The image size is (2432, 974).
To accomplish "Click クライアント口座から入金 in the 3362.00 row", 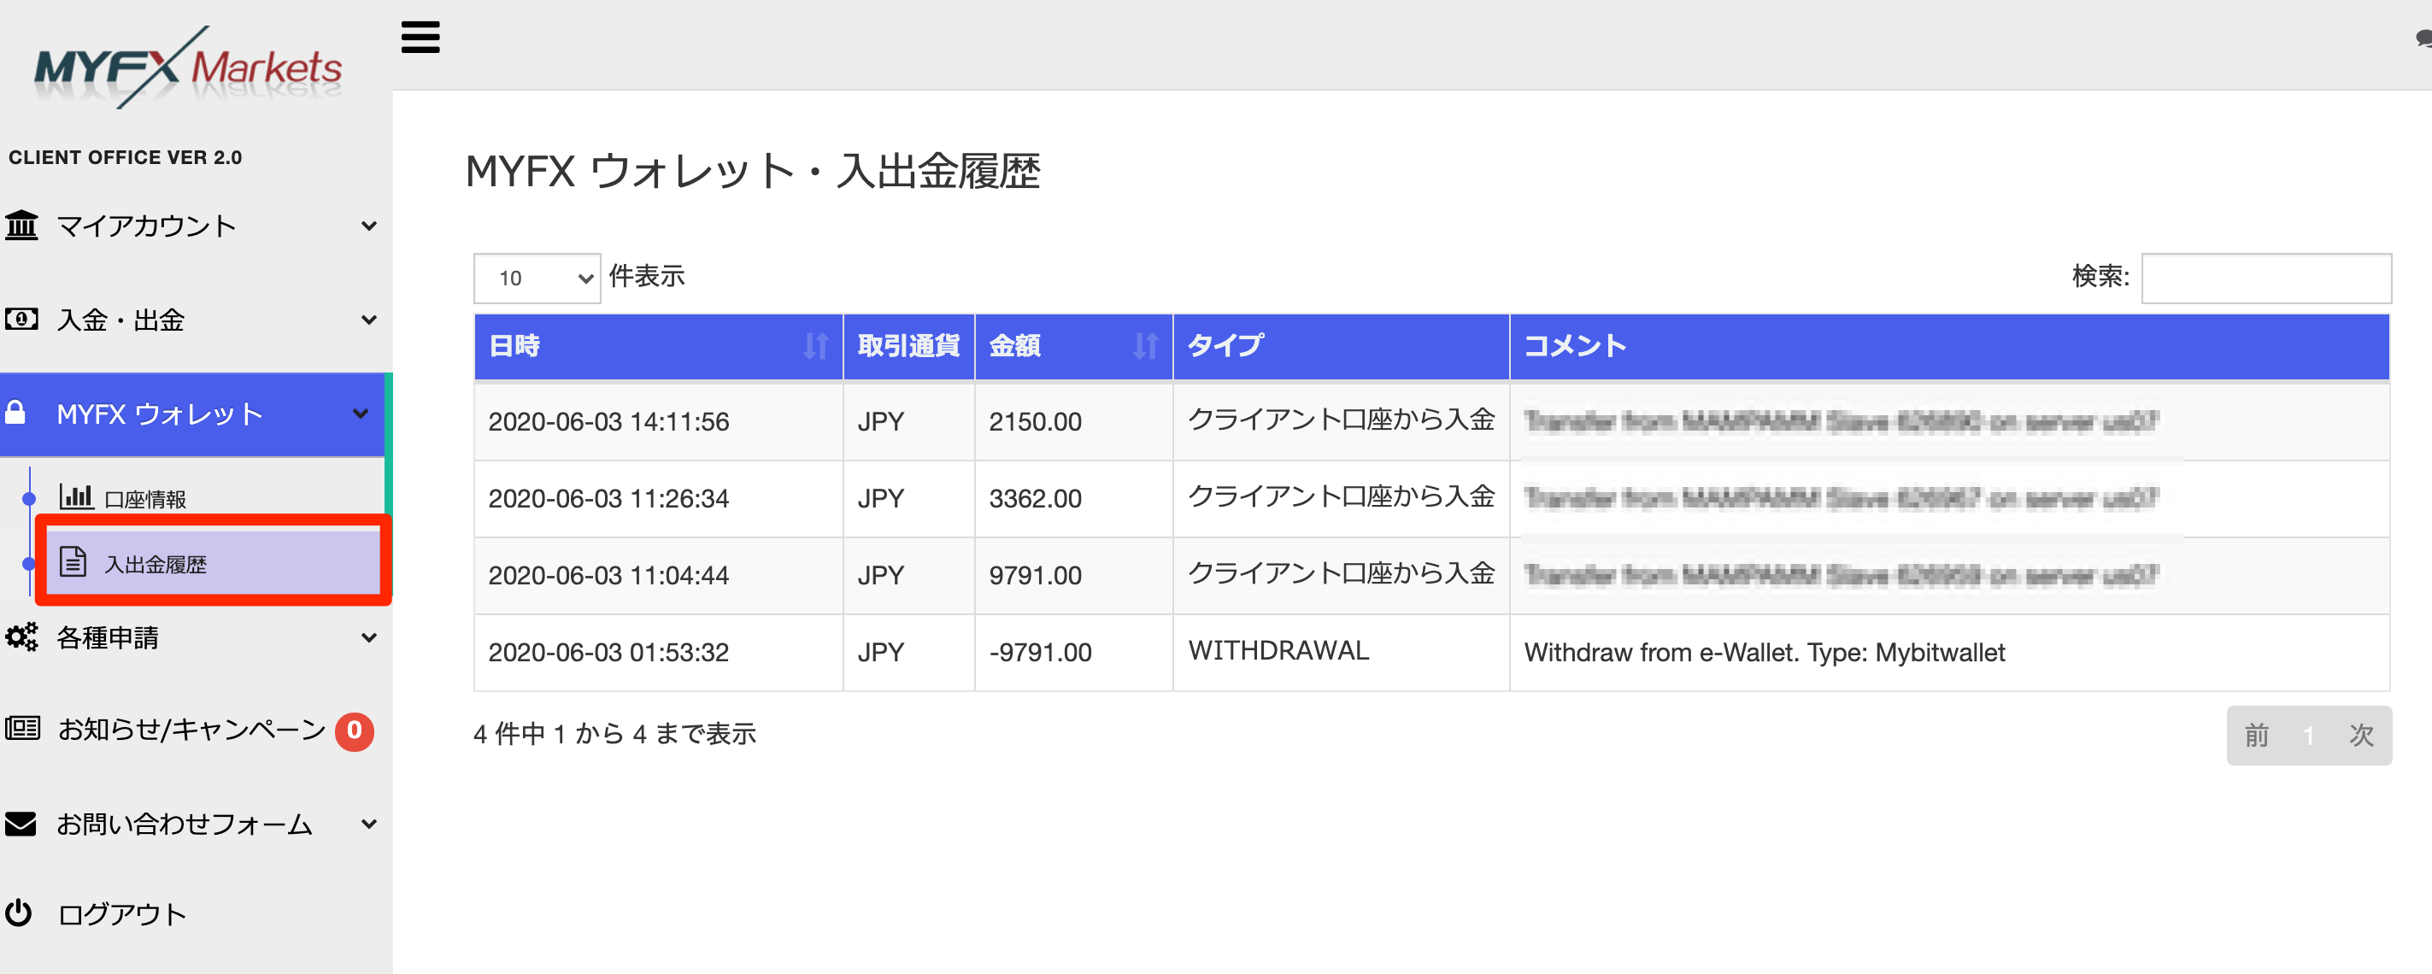I will tap(1341, 496).
